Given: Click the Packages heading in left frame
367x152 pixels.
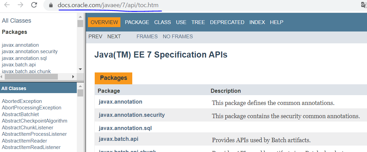Looking at the screenshot, I should 15,32.
